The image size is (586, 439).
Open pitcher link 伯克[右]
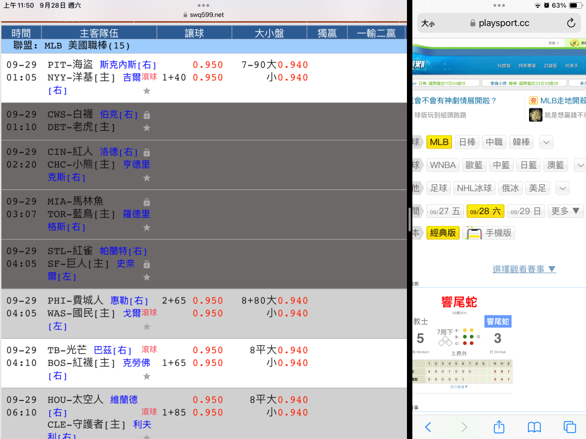coord(118,114)
